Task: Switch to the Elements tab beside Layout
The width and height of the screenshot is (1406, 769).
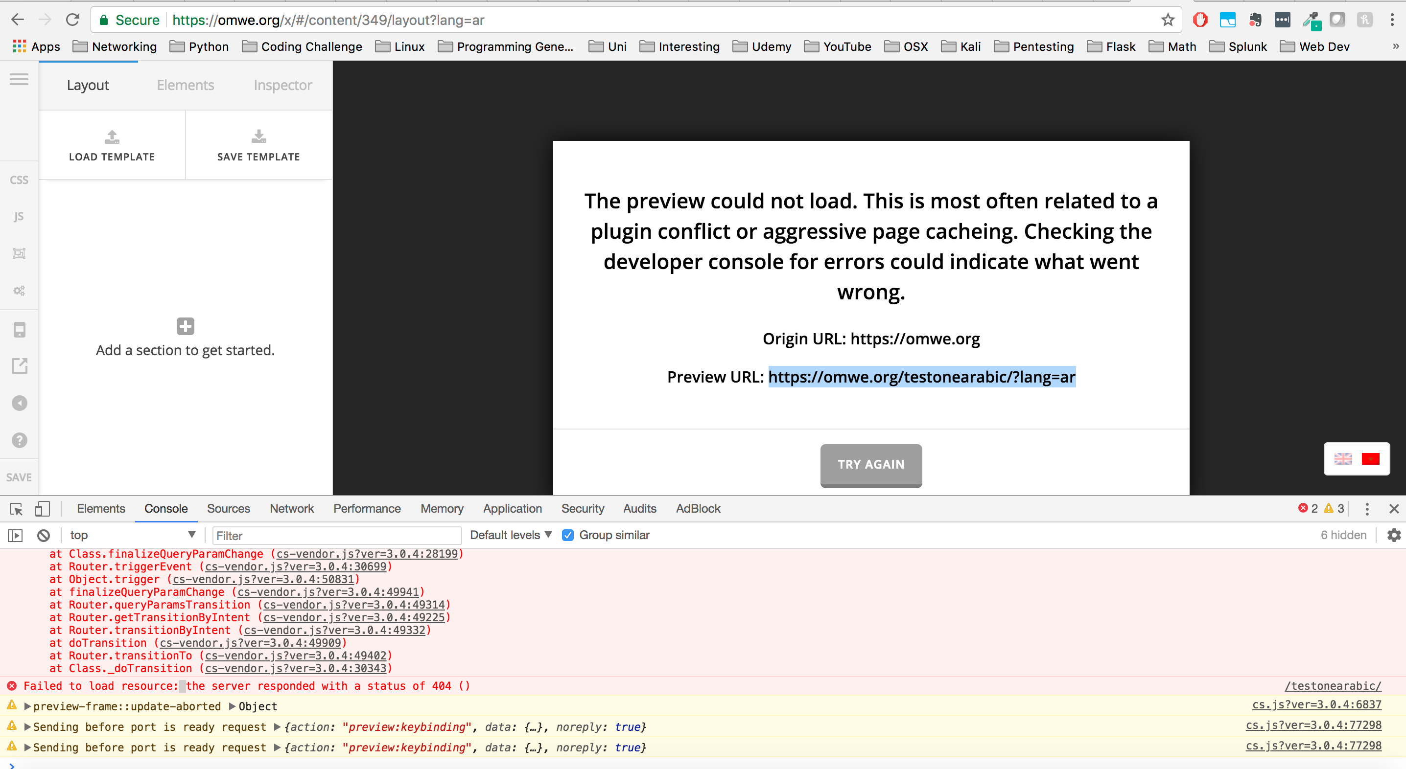Action: (x=185, y=85)
